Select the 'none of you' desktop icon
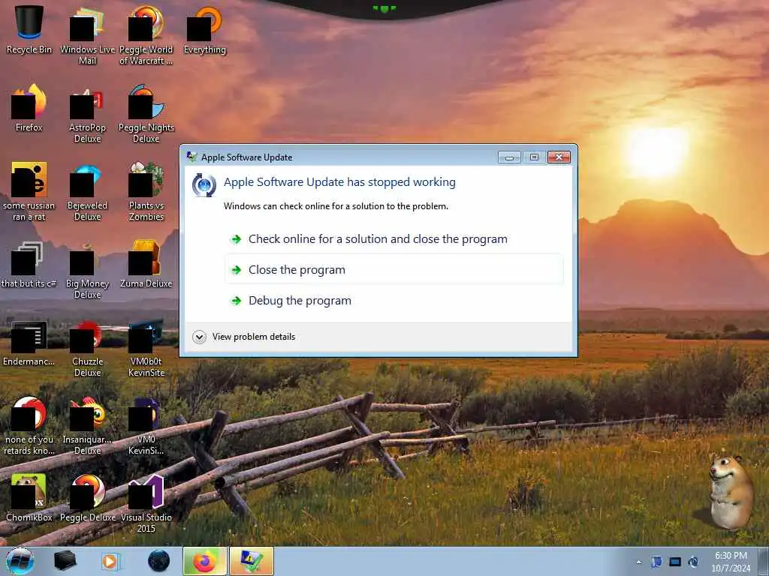The height and width of the screenshot is (576, 769). coord(29,425)
